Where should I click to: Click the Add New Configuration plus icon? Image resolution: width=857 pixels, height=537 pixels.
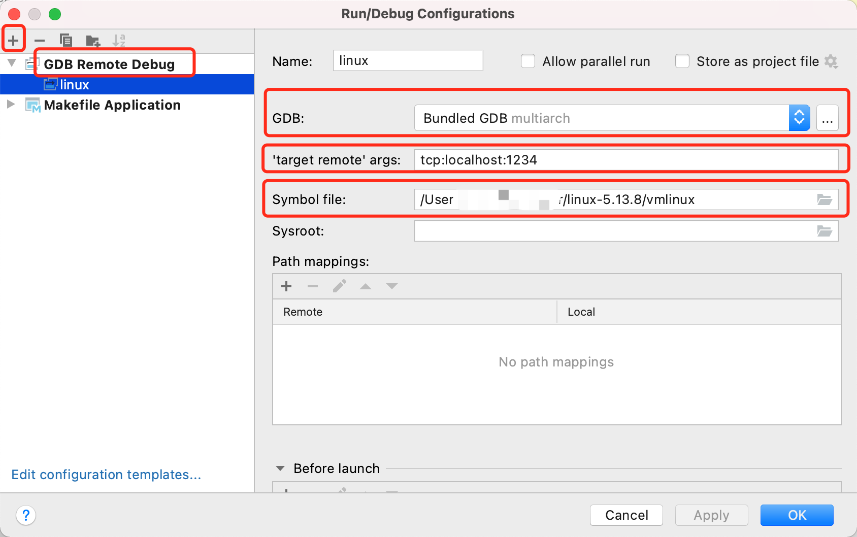point(13,40)
